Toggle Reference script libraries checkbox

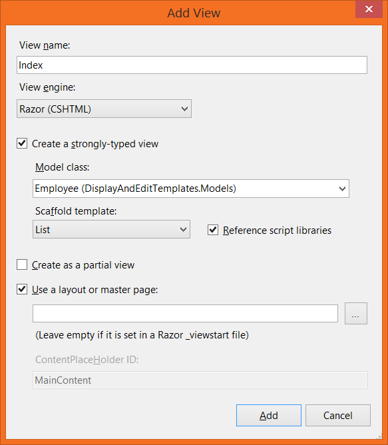tap(213, 230)
